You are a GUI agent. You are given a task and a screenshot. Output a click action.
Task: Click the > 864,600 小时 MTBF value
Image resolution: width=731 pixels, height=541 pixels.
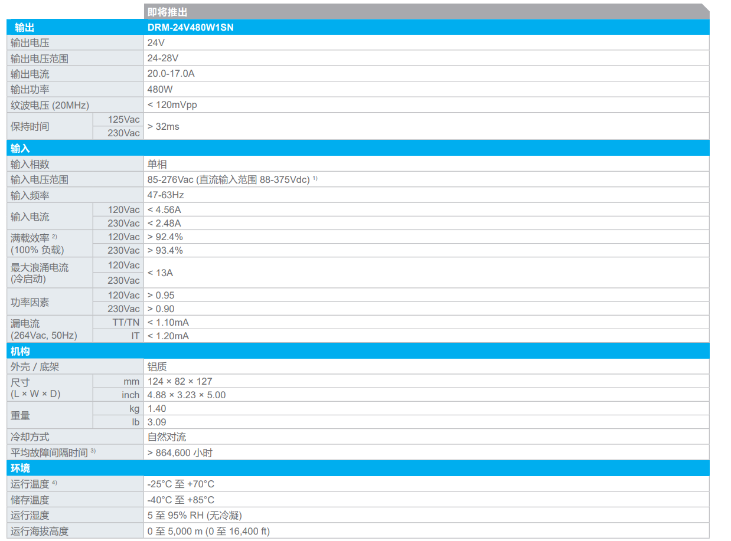[180, 453]
